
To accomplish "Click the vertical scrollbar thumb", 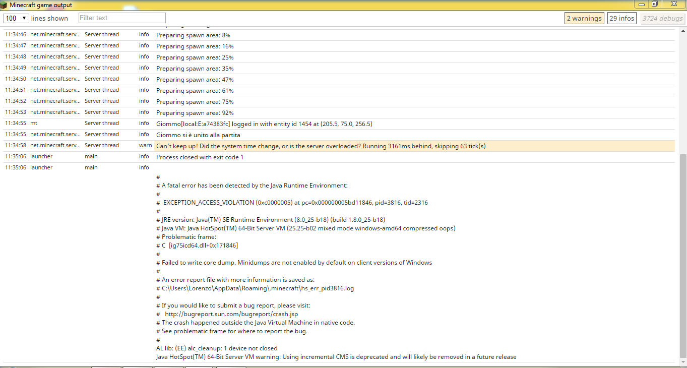I will (683, 255).
